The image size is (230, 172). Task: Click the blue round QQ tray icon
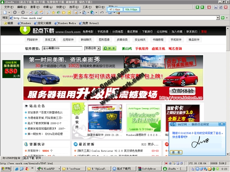(x=197, y=169)
